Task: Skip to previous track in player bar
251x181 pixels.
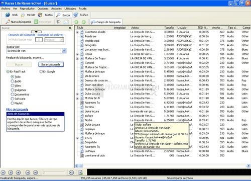Action: [28, 172]
